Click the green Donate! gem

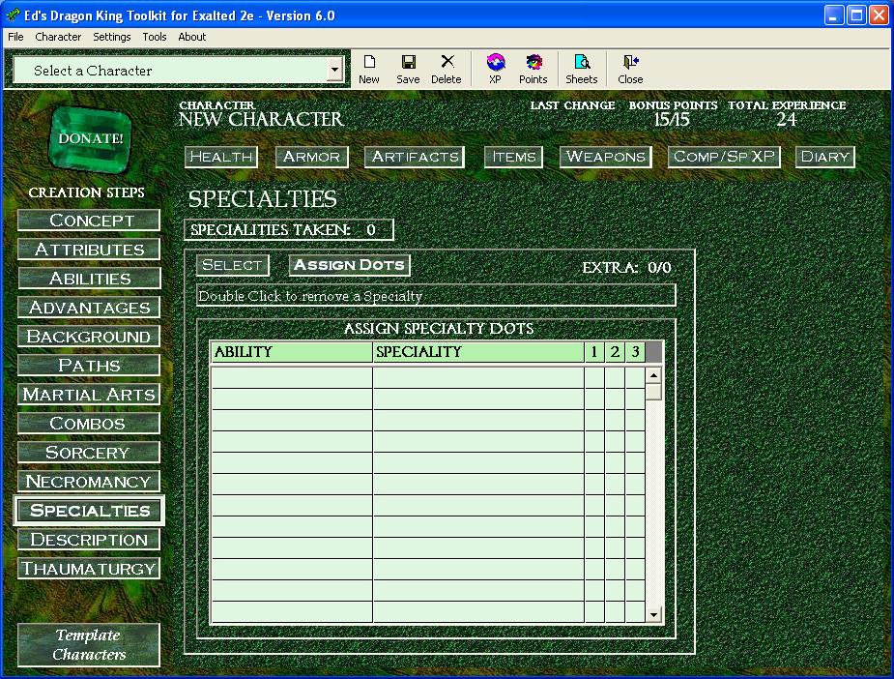91,138
